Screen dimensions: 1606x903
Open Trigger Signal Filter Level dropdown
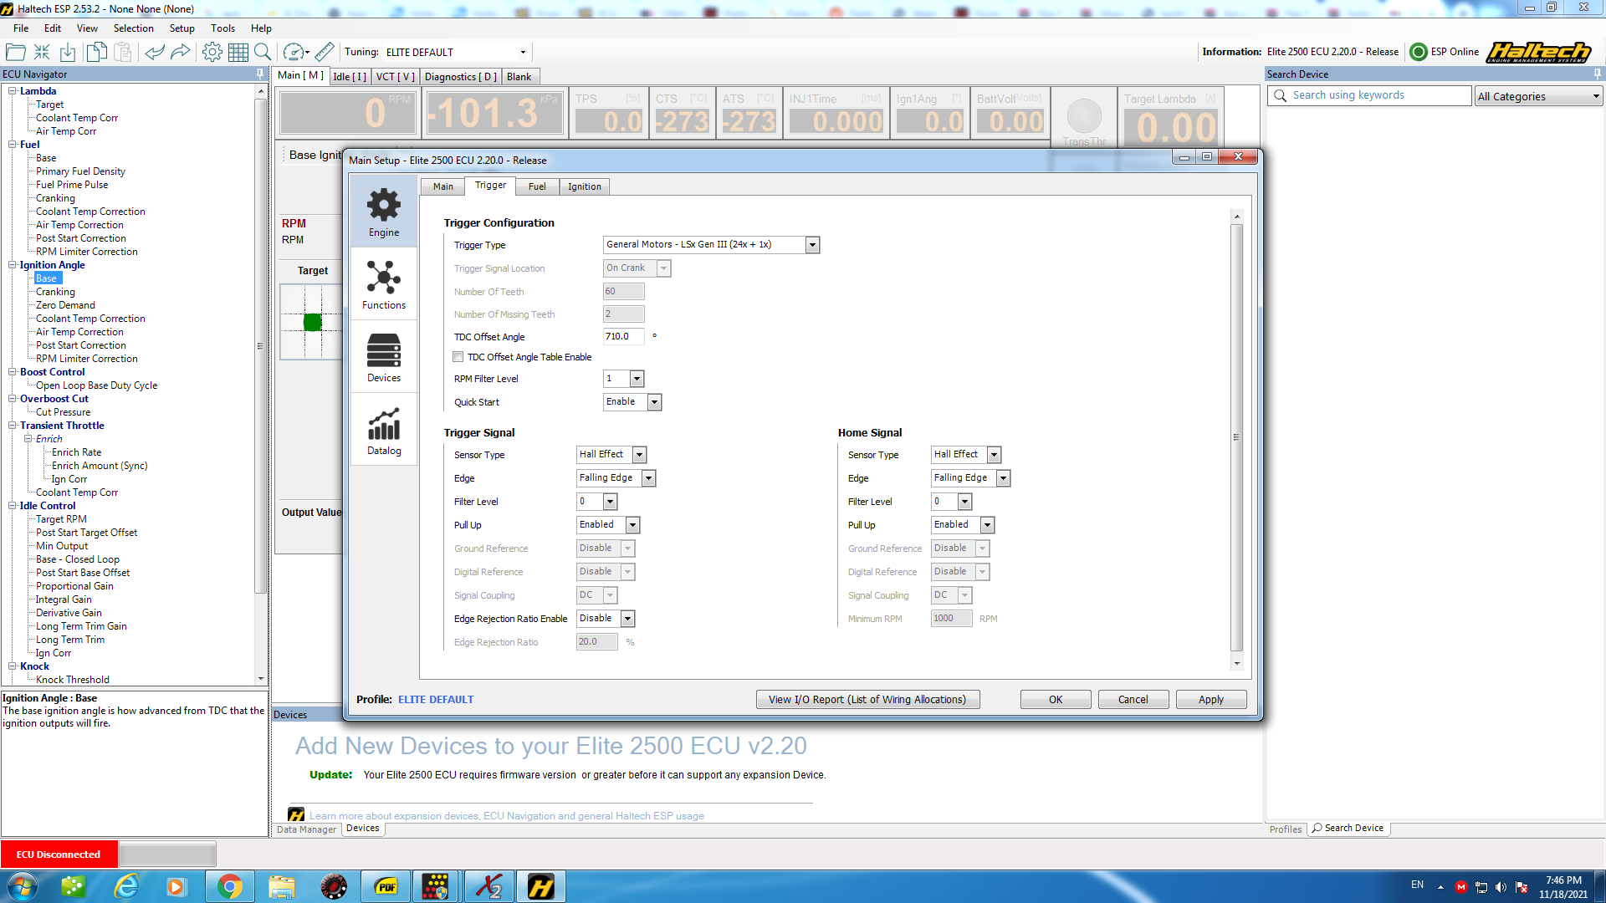611,502
